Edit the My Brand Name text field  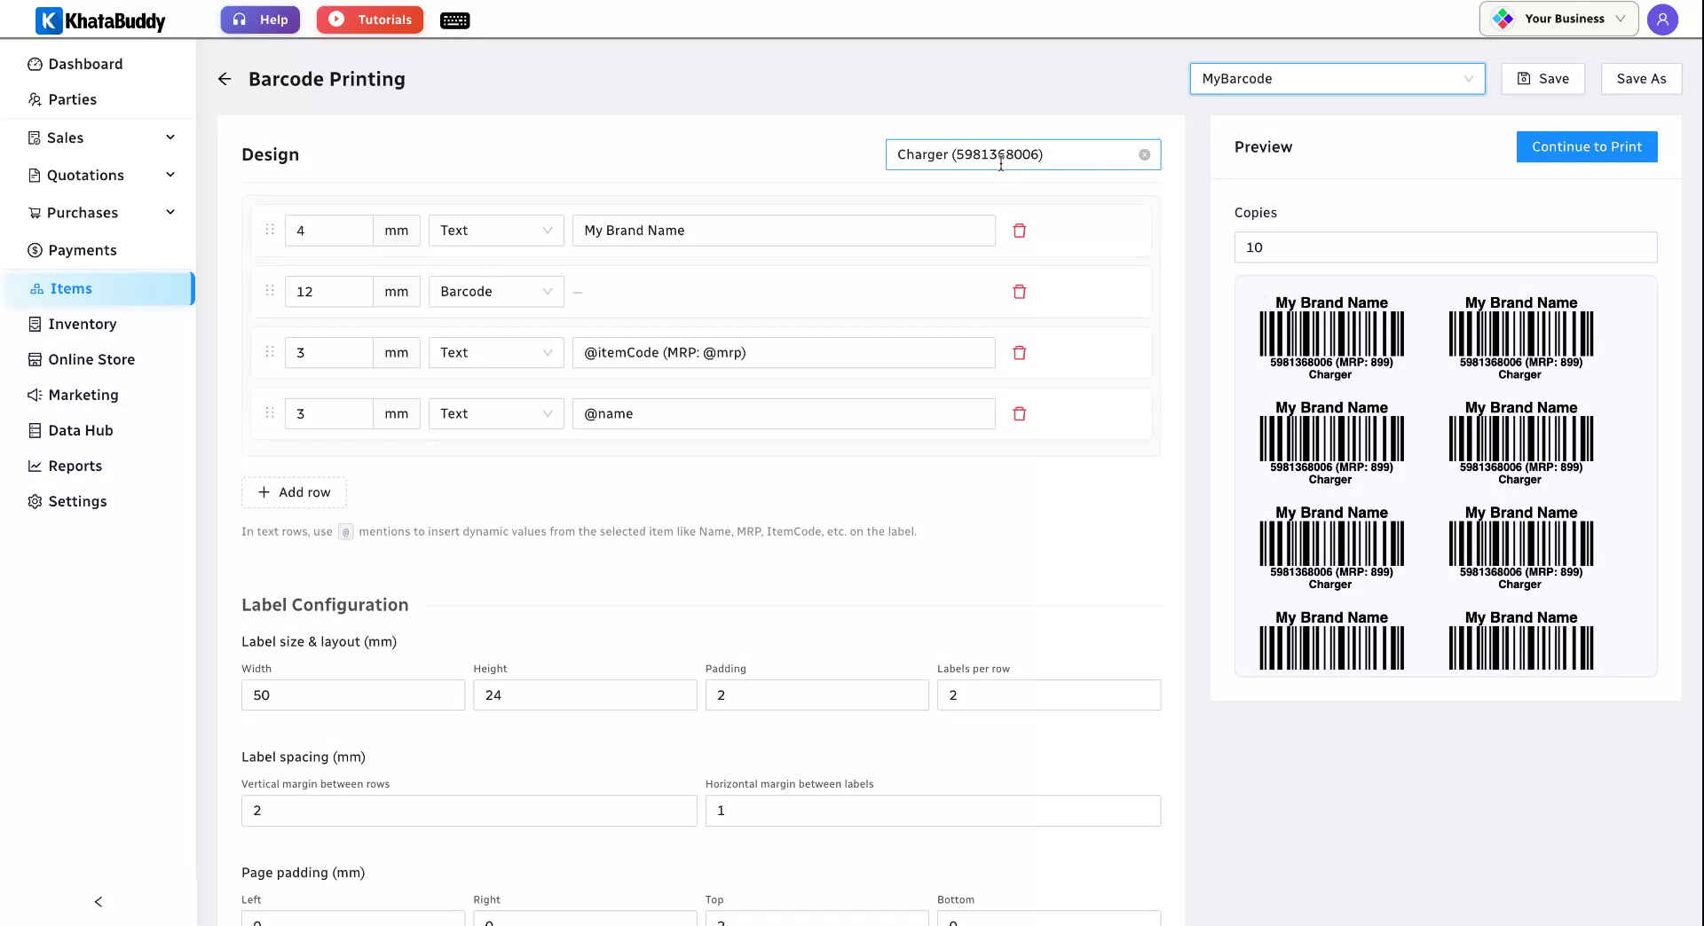784,231
